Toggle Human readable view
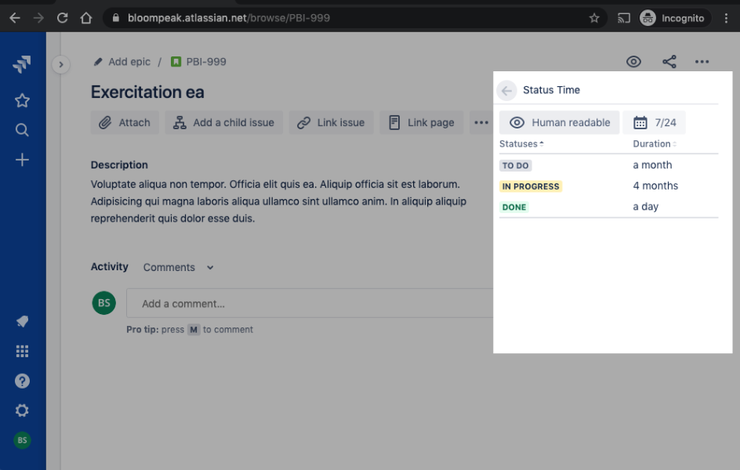This screenshot has width=740, height=470. click(x=559, y=122)
